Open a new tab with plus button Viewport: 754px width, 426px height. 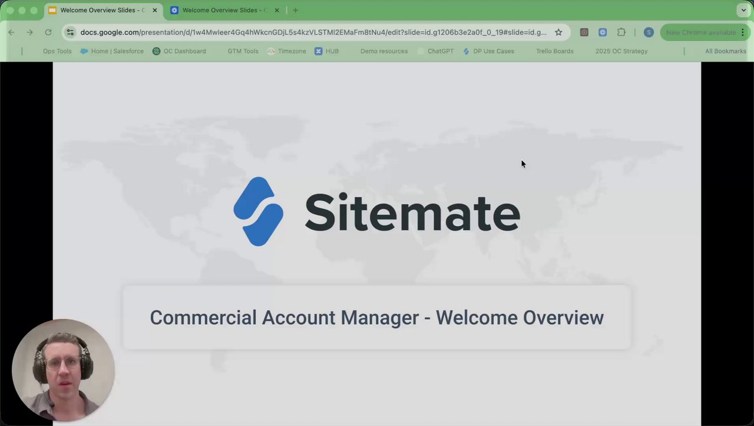point(295,10)
